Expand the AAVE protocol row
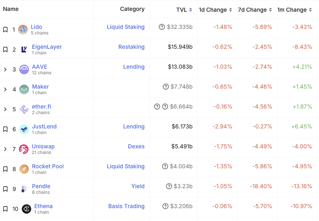 (5, 69)
